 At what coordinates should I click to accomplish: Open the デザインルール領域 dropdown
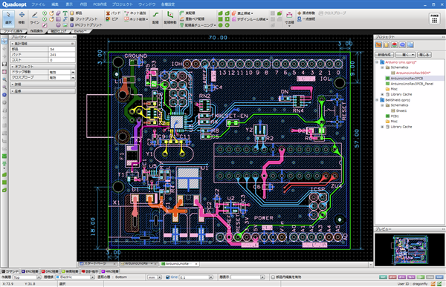click(267, 19)
